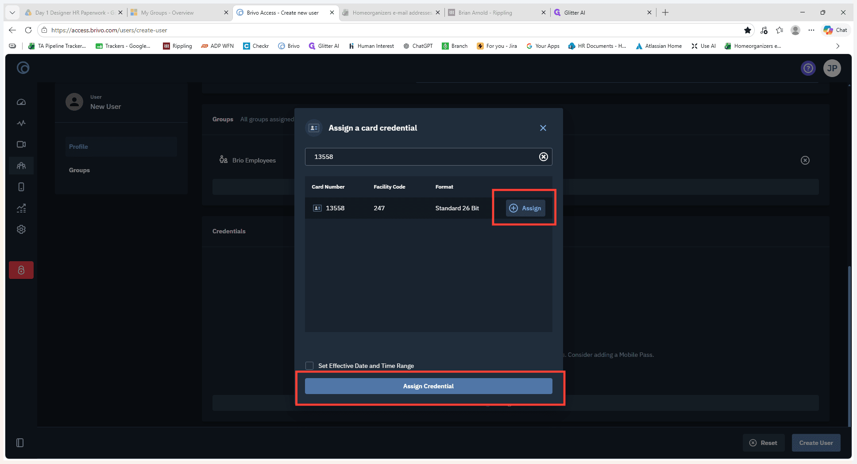This screenshot has width=857, height=464.
Task: Remove the Brio Employees group
Action: (805, 160)
